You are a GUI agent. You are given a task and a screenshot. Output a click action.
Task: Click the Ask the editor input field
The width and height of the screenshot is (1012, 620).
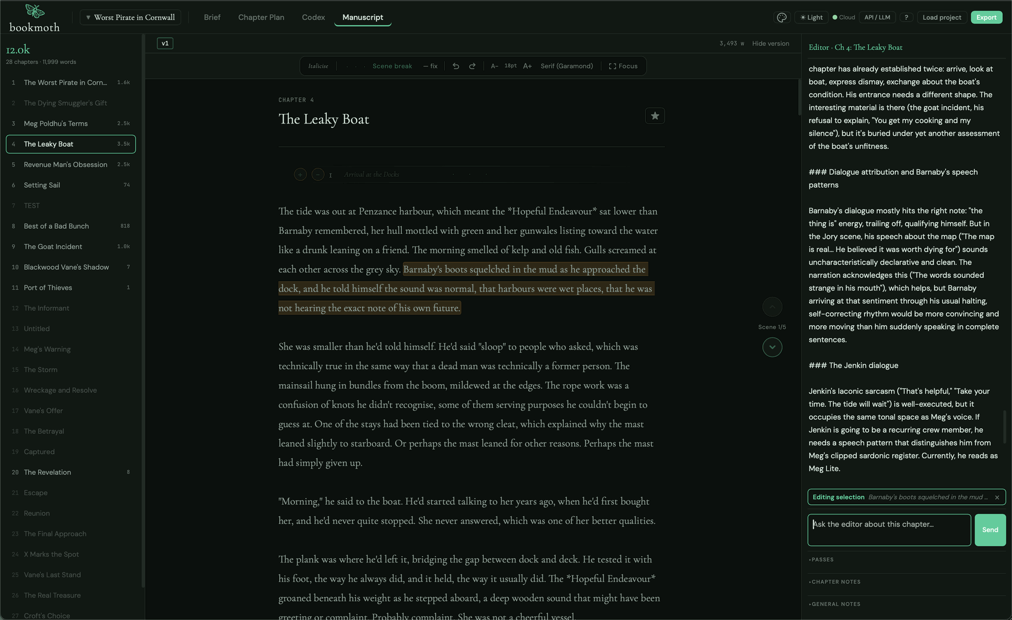[x=889, y=530]
